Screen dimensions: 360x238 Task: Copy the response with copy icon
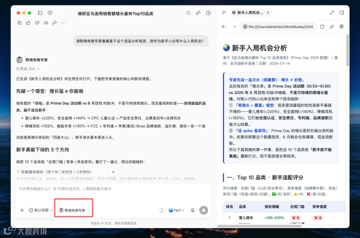pyautogui.click(x=20, y=23)
